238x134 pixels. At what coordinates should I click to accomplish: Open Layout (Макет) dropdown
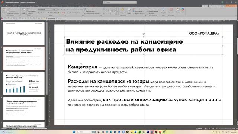click(x=30, y=9)
